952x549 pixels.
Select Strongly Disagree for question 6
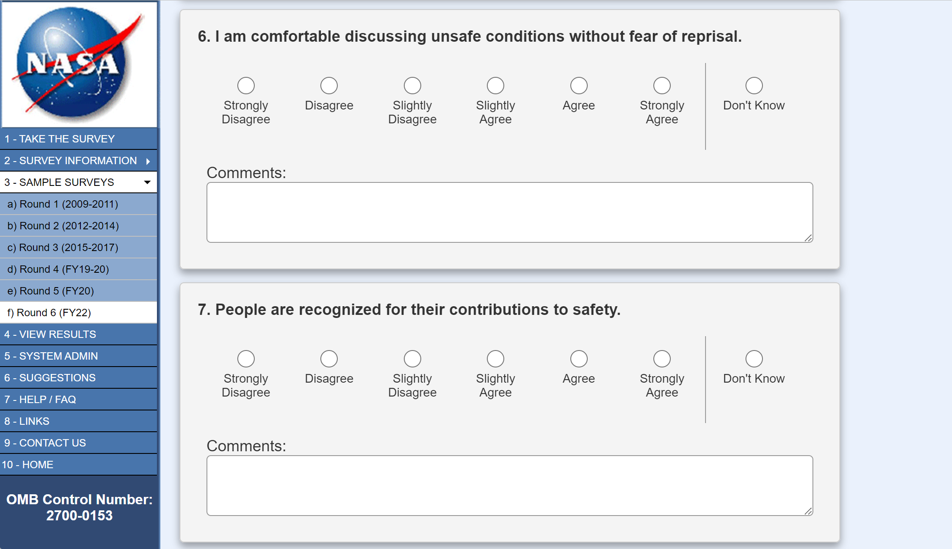[246, 86]
